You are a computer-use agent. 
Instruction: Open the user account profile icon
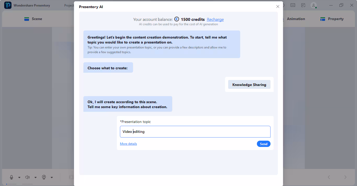coord(313,5)
